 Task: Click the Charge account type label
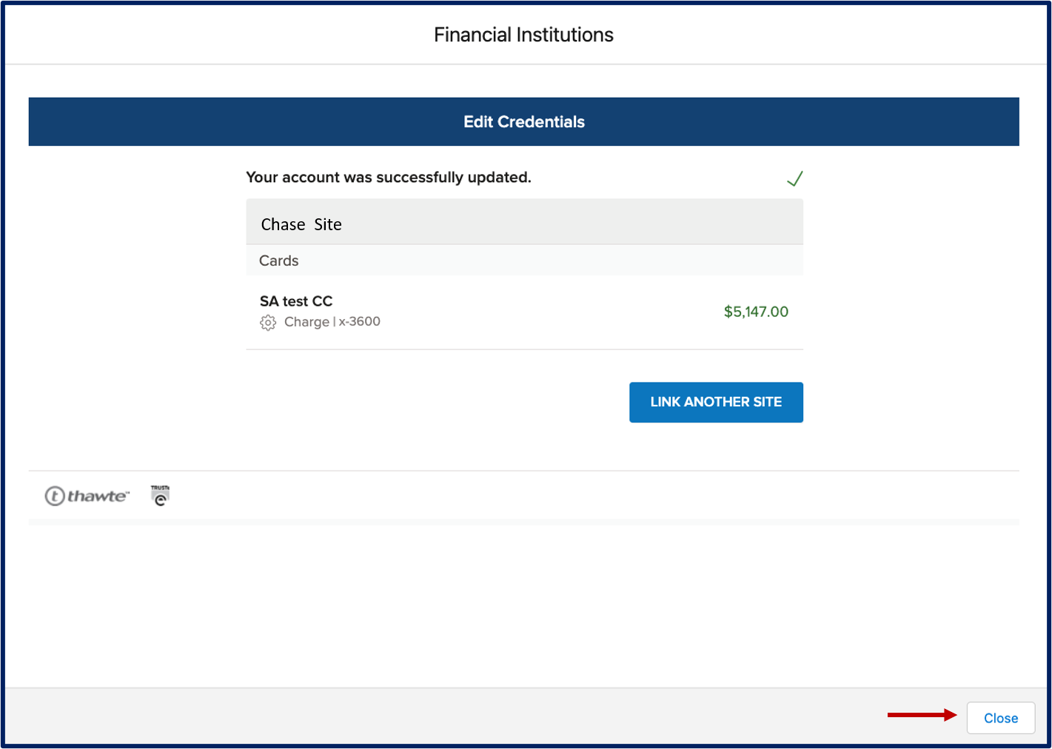[x=306, y=322]
